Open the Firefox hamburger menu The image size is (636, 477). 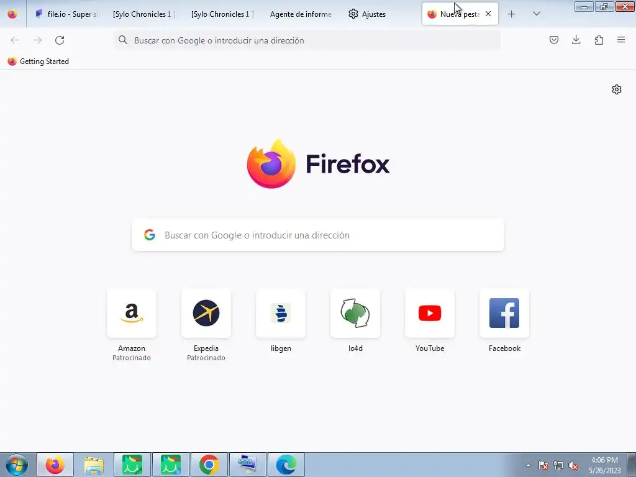click(x=621, y=40)
